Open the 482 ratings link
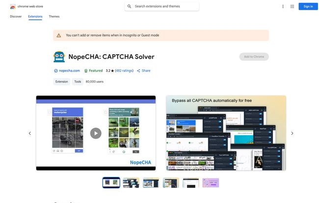319x203 pixels. pyautogui.click(x=124, y=71)
